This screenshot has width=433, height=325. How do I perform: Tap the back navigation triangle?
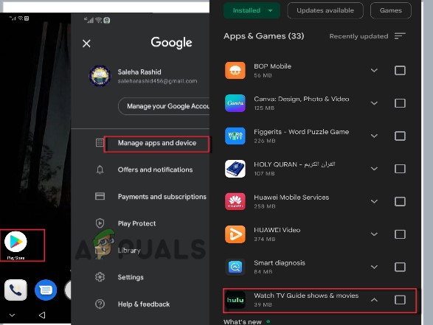pos(42,315)
